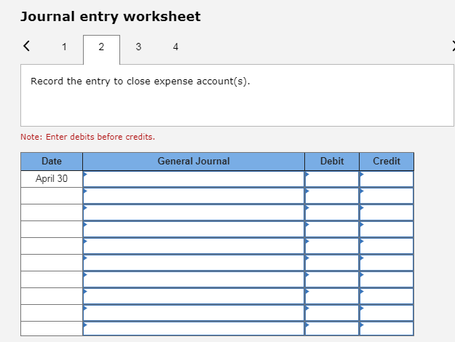Open fifth row General Journal account field
455x342 pixels.
click(194, 246)
